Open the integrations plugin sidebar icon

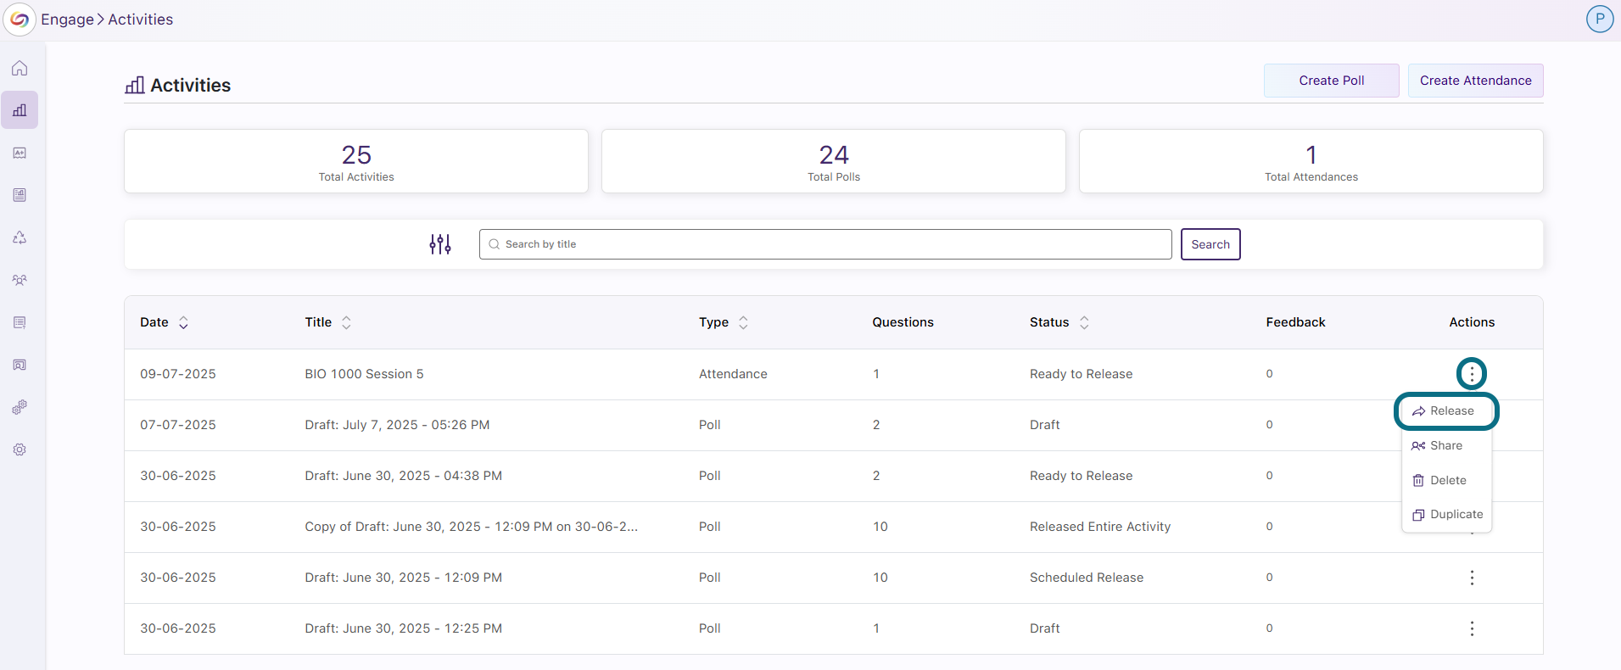point(20,407)
